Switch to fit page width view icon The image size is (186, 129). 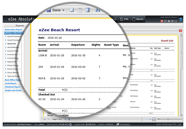pos(150,119)
